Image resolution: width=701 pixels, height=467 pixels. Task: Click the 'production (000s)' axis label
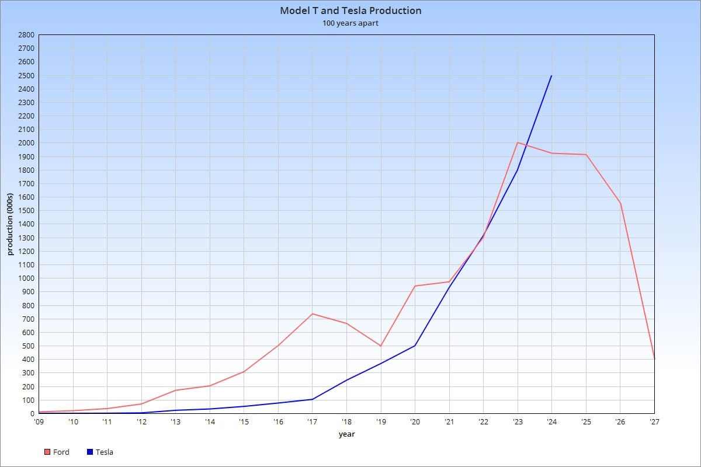pyautogui.click(x=10, y=224)
